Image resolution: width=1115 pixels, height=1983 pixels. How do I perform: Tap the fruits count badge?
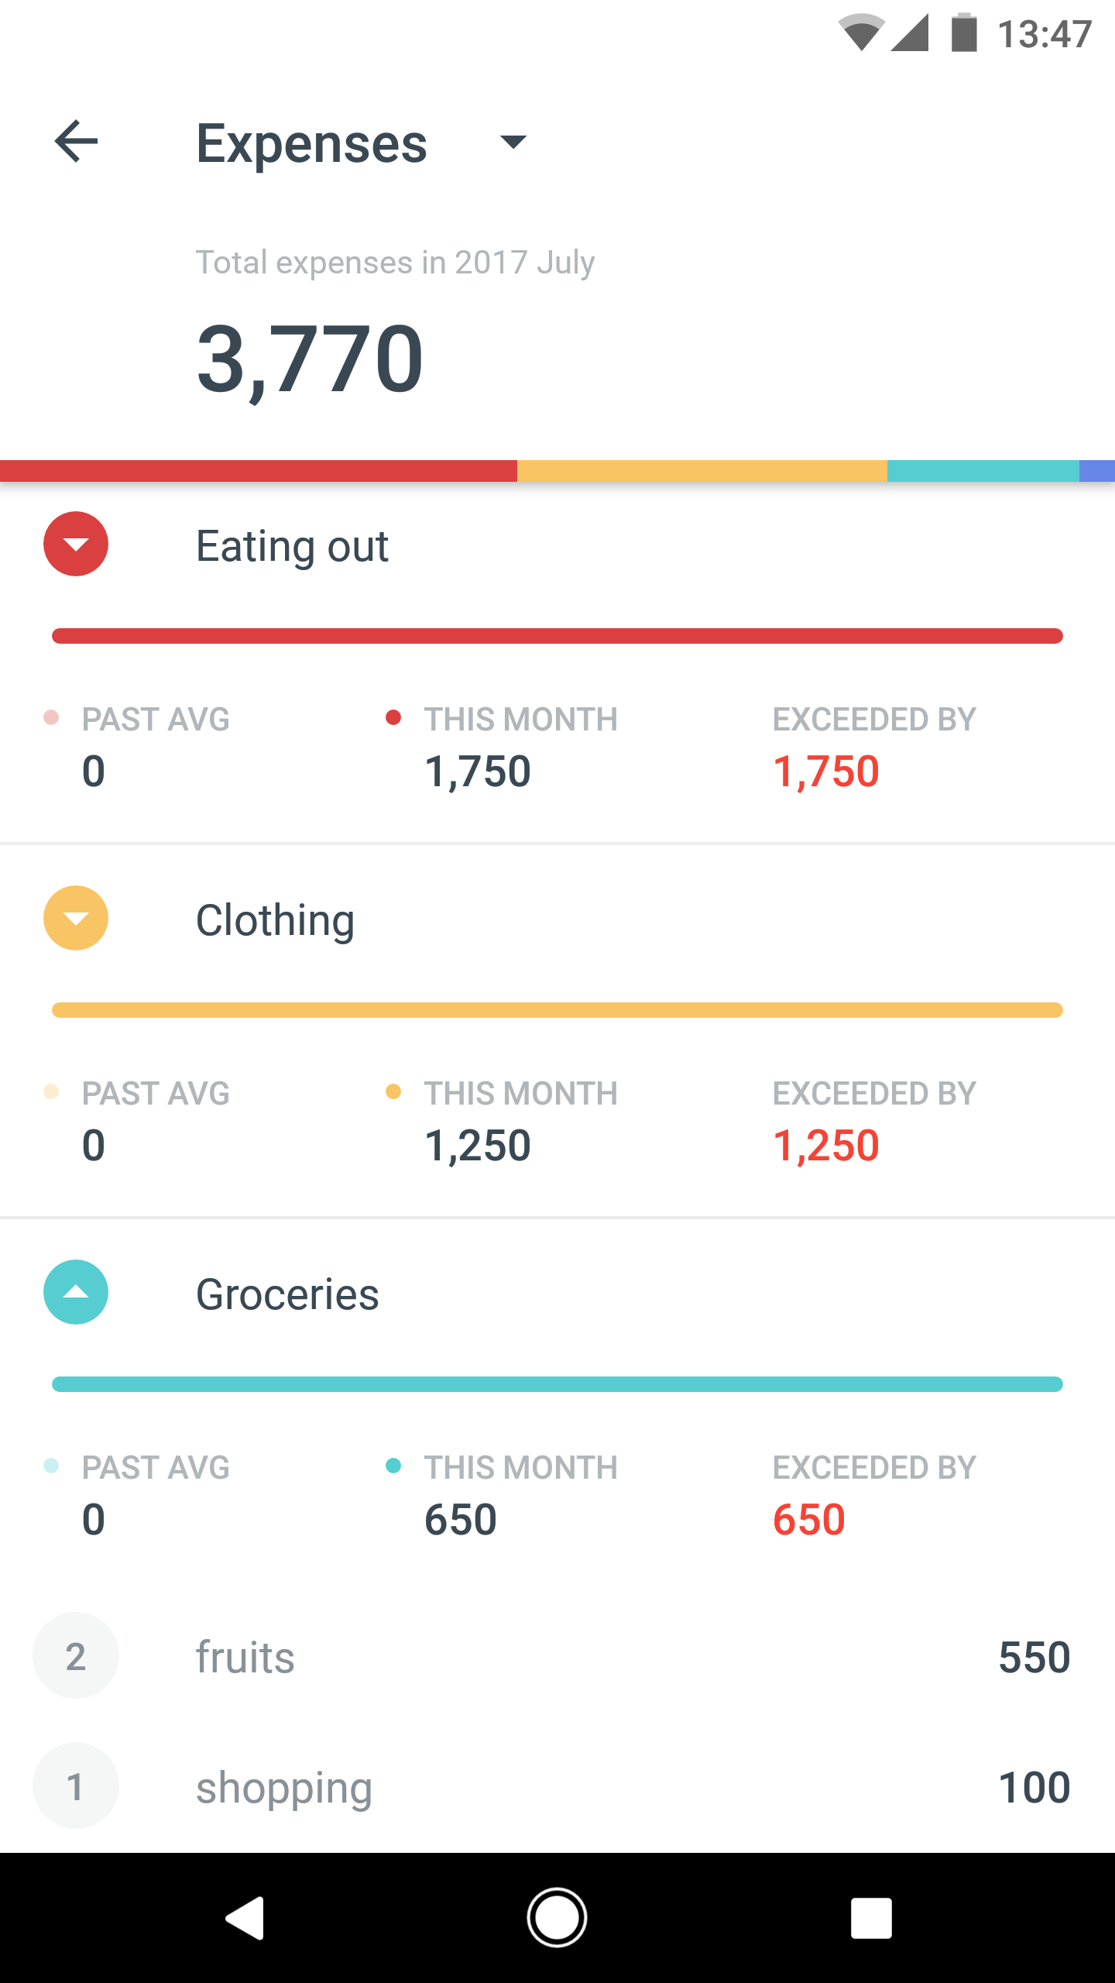[76, 1656]
